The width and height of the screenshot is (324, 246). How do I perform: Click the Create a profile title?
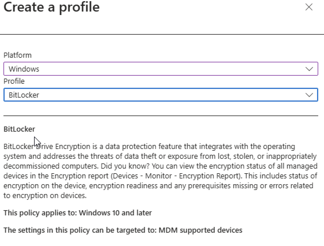(51, 7)
